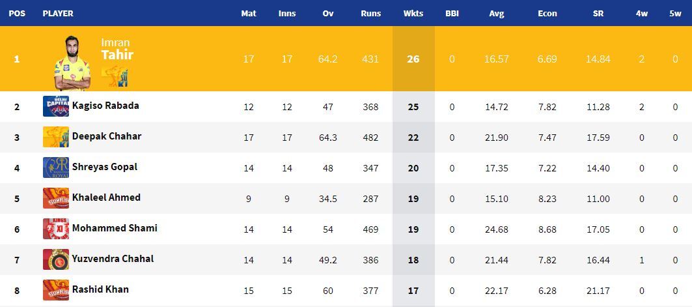Select the Rashid Khan name link

(x=101, y=289)
